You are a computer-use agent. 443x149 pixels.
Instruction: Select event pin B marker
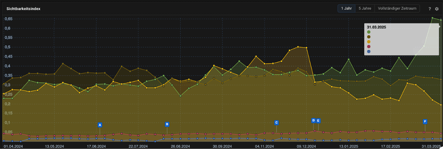(x=167, y=124)
